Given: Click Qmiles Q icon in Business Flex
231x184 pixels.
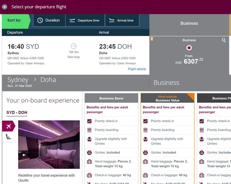Looking at the screenshot, I should pyautogui.click(x=202, y=153).
